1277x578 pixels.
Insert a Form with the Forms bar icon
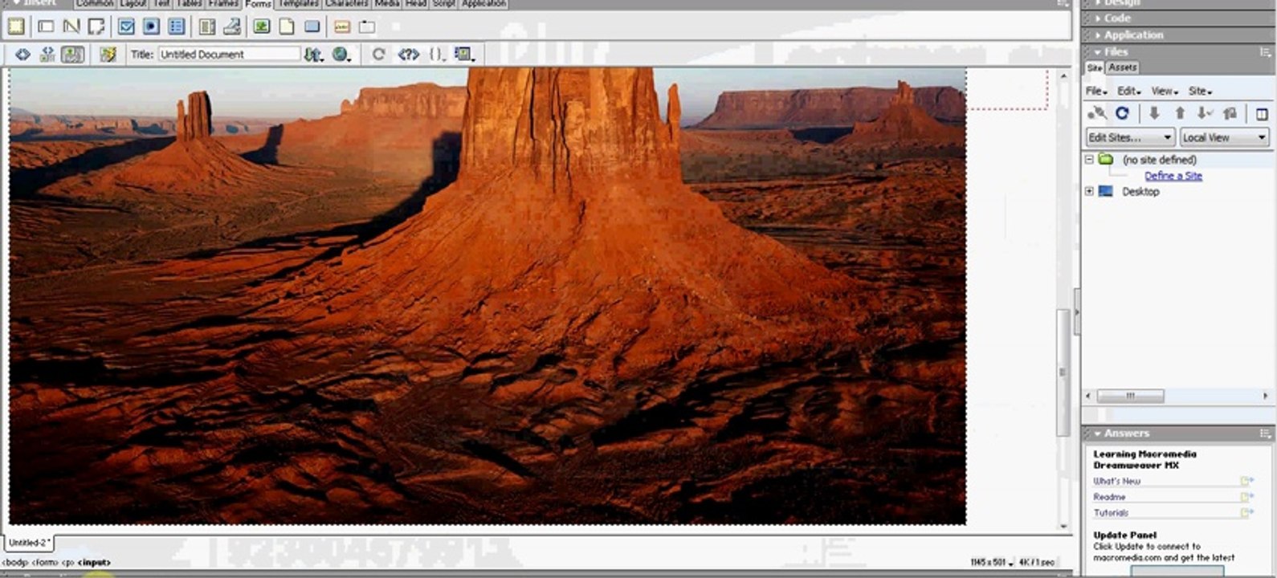tap(16, 26)
